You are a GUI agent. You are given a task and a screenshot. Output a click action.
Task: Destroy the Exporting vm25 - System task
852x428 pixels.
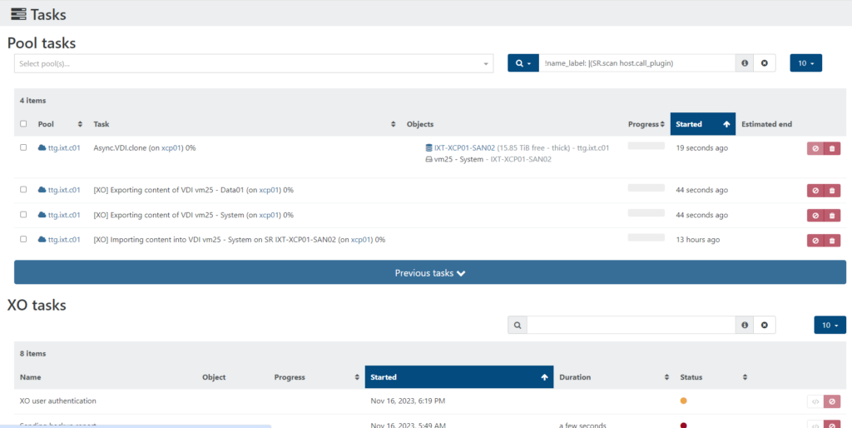pyautogui.click(x=832, y=216)
